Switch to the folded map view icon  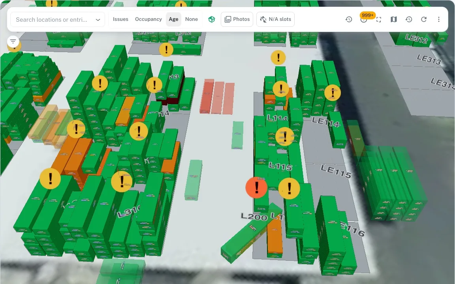394,19
